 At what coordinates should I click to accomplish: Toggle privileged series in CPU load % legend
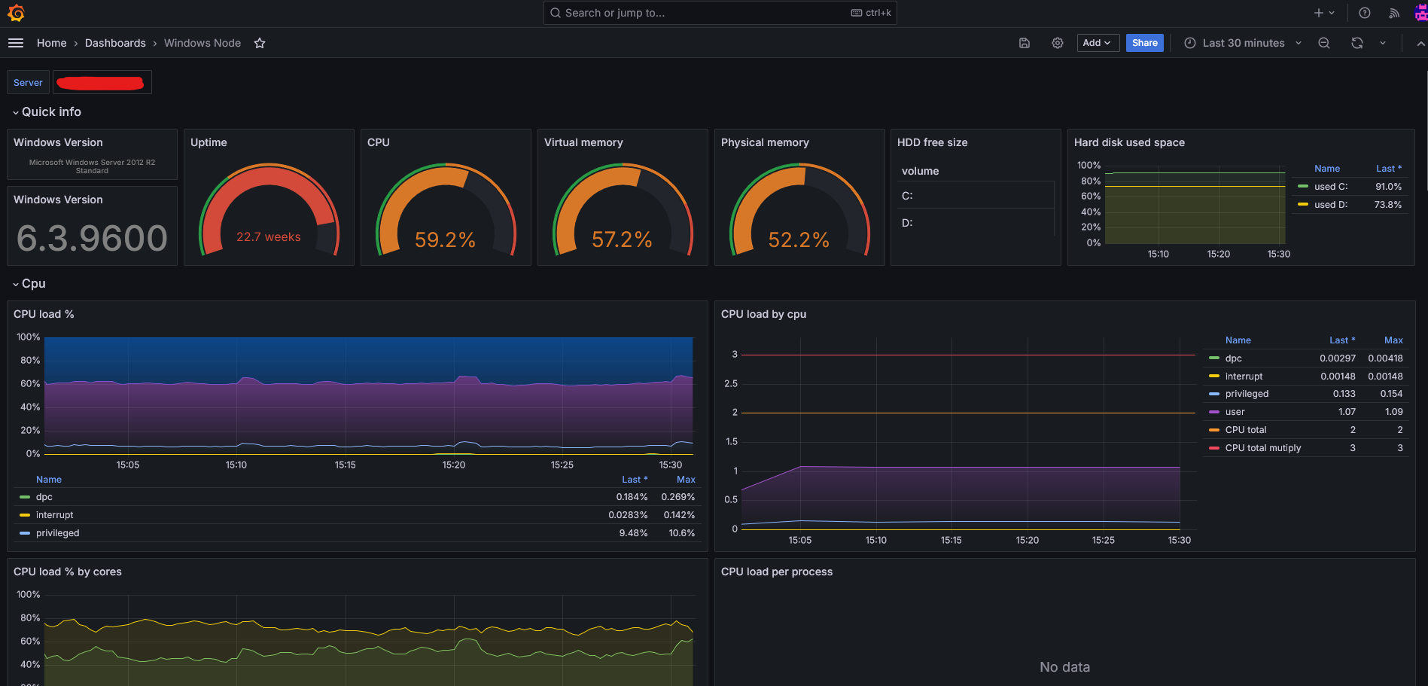(57, 533)
